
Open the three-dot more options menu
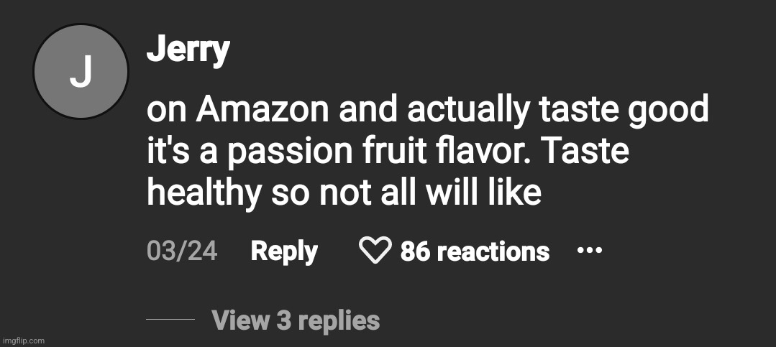[x=589, y=251]
